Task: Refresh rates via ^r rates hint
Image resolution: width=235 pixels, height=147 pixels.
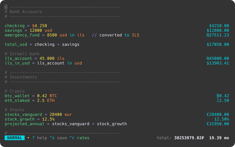Action: coord(80,138)
